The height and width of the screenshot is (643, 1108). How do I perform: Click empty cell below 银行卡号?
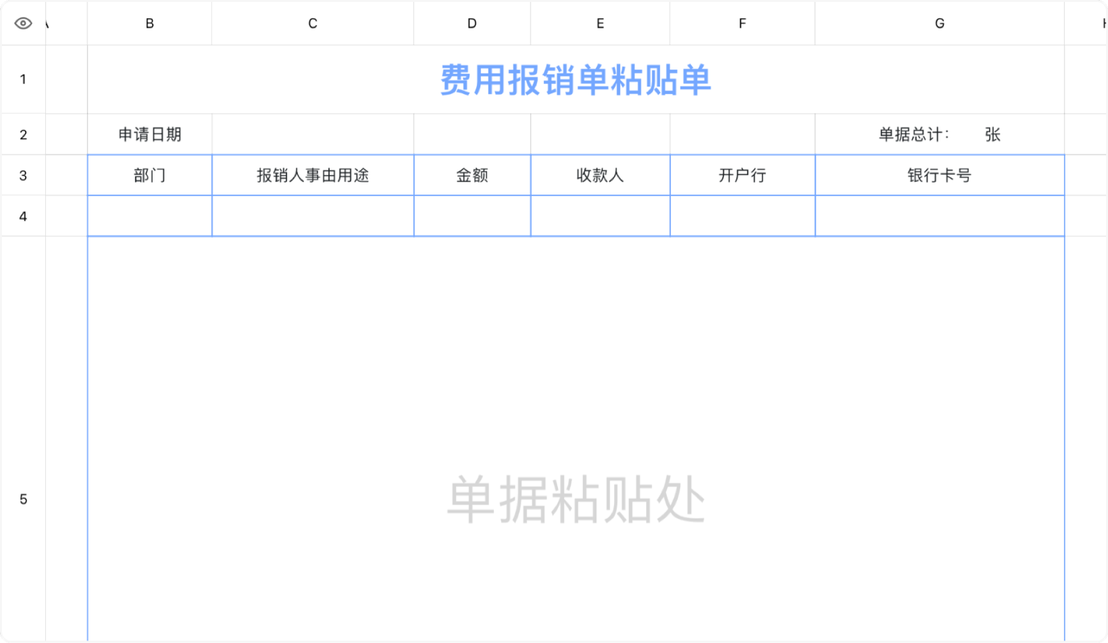940,216
